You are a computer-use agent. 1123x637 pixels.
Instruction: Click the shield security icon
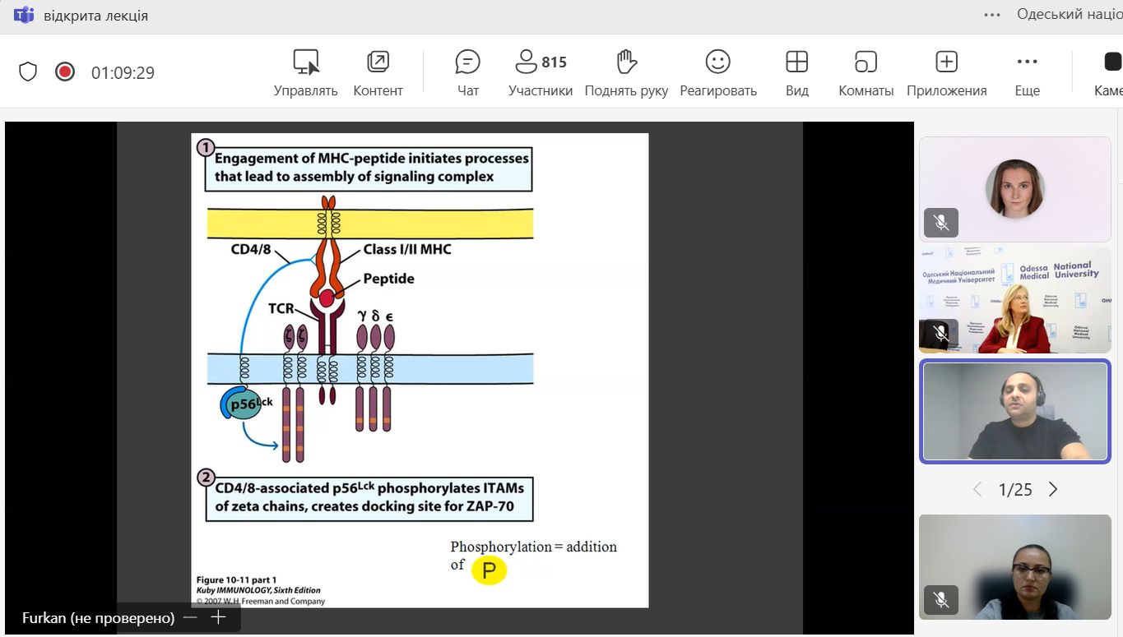pyautogui.click(x=28, y=72)
